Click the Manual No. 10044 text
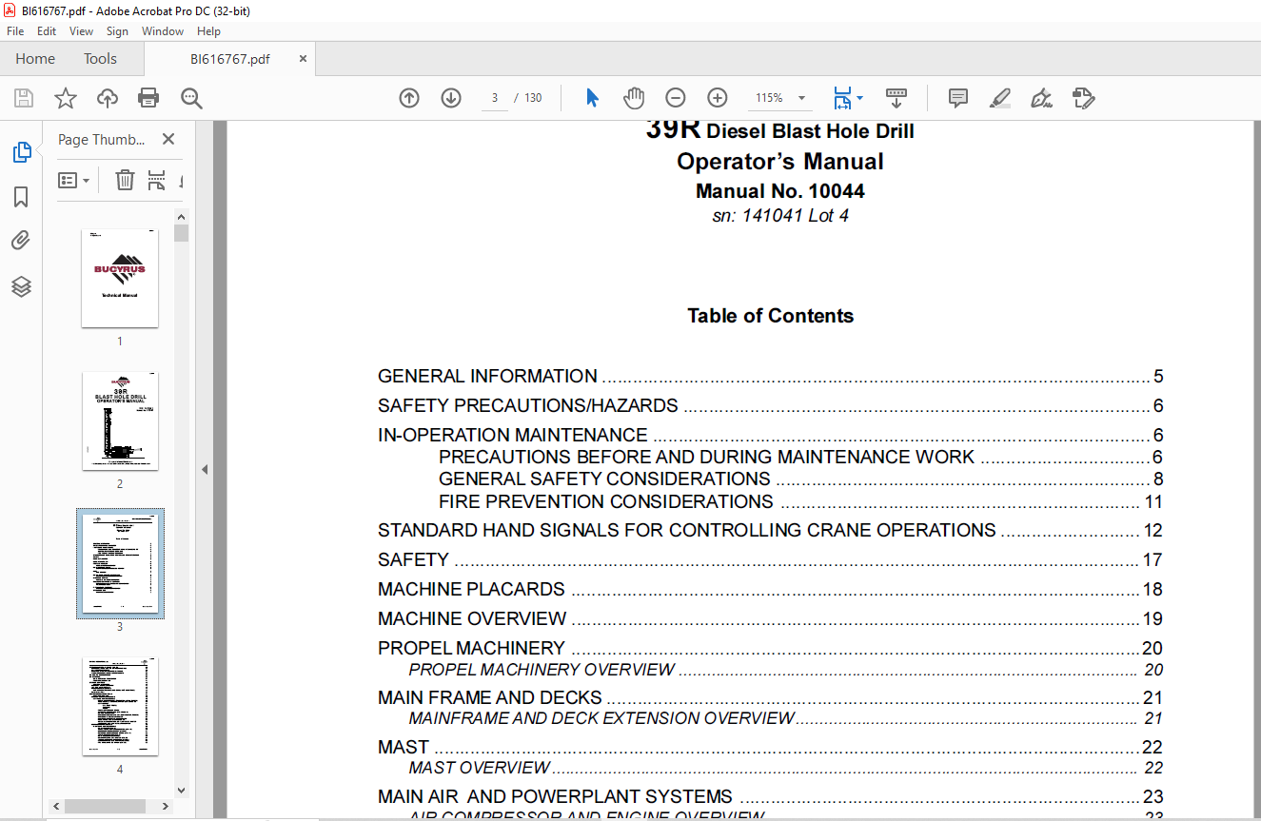Viewport: 1261px width, 821px height. tap(780, 191)
